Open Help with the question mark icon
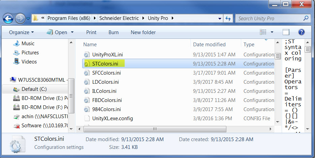This screenshot has width=315, height=158. click(x=301, y=32)
